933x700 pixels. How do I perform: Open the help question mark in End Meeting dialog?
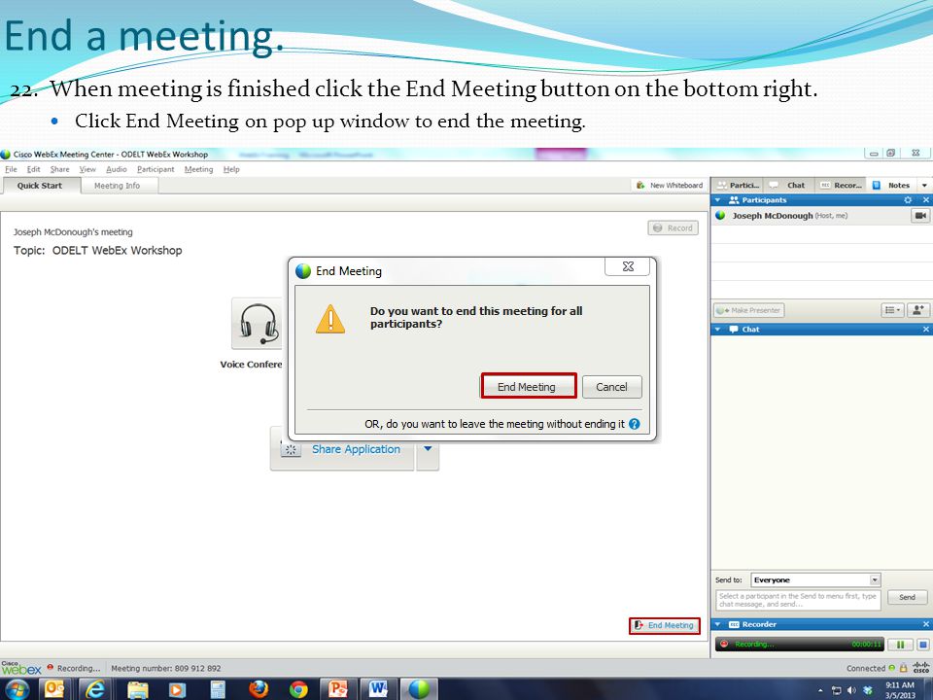click(x=635, y=424)
